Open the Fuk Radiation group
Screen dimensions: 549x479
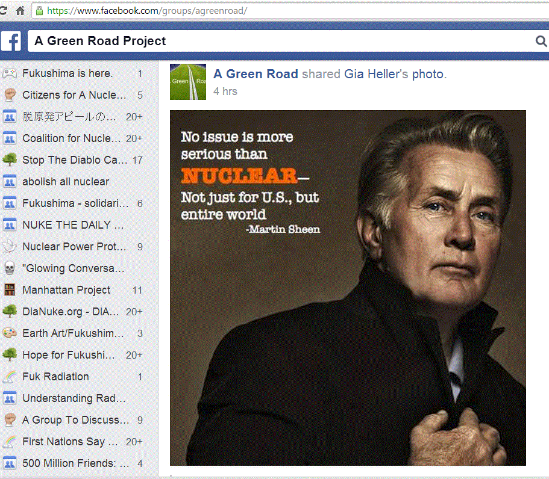point(55,377)
